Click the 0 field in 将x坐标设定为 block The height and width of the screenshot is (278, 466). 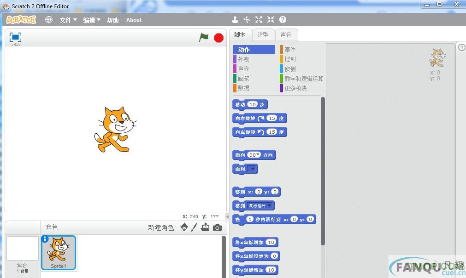pos(274,256)
